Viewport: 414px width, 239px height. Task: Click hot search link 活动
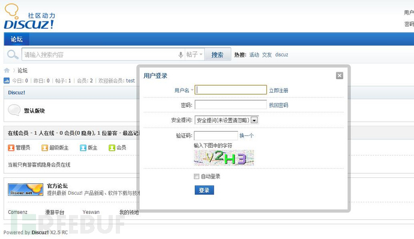(254, 55)
